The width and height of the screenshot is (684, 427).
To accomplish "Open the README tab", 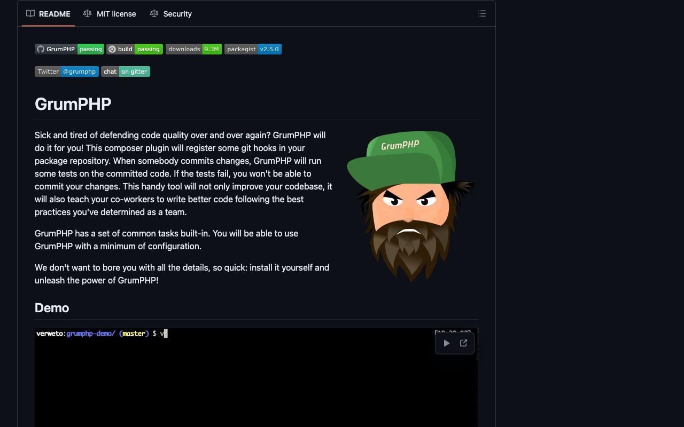I will pos(49,14).
